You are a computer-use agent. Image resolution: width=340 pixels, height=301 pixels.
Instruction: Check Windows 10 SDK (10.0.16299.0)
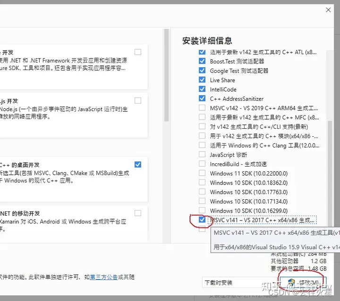coord(202,211)
